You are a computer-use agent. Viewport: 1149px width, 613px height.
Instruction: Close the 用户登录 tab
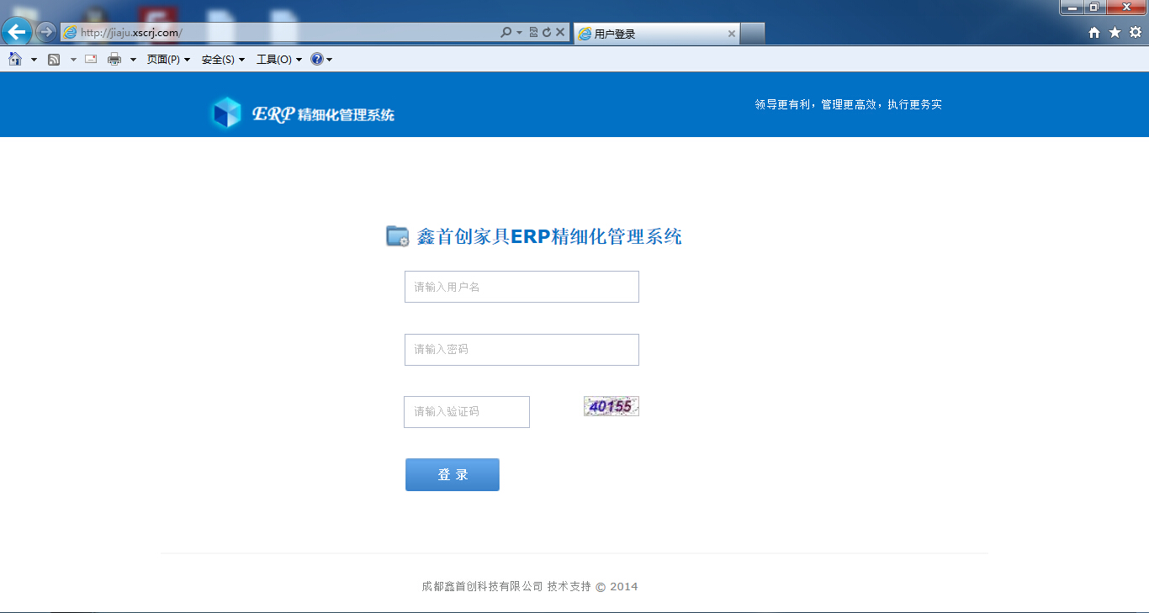731,34
